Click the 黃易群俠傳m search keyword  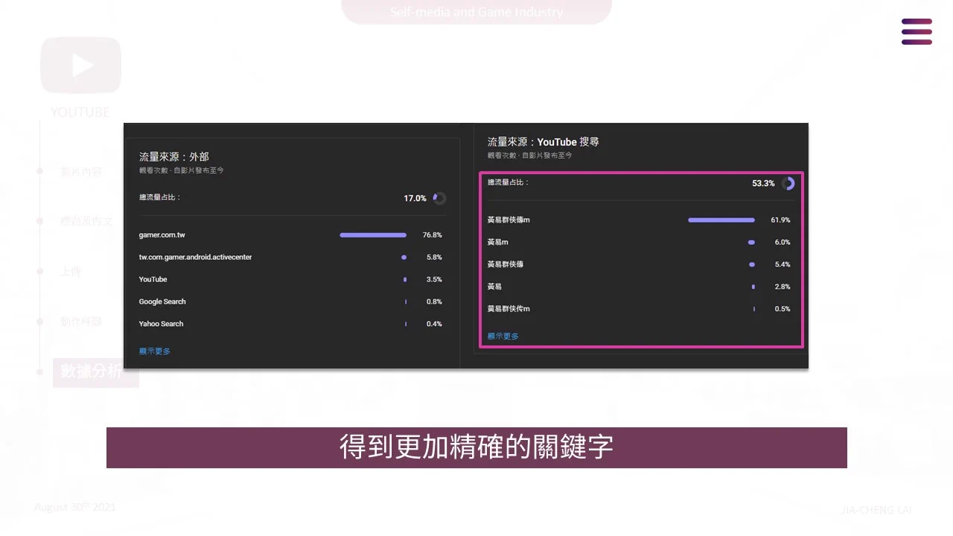click(x=509, y=220)
